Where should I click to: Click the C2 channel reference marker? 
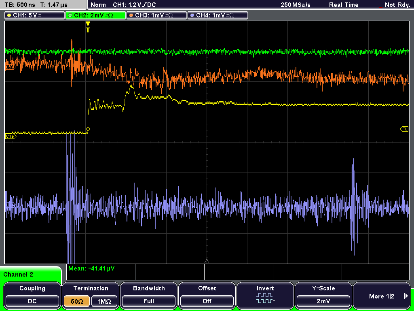pos(11,50)
